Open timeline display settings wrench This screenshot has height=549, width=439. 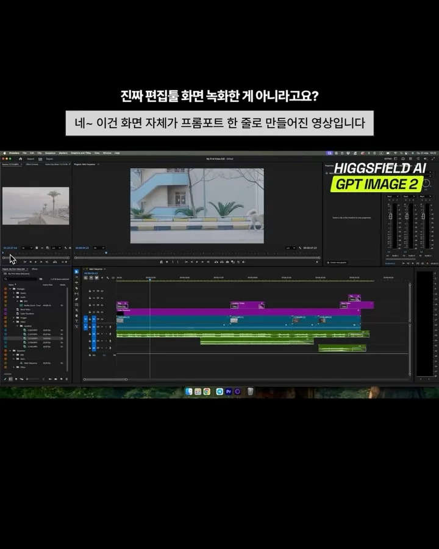107,278
